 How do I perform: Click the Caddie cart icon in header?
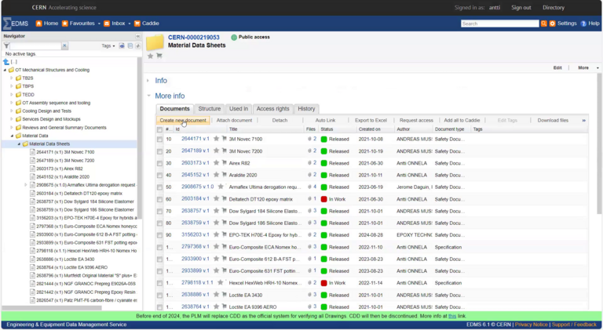(x=137, y=24)
